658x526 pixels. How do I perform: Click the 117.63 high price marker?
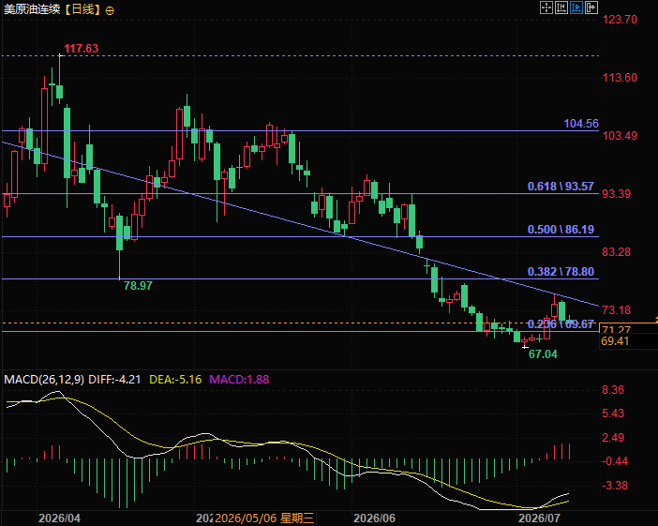81,48
